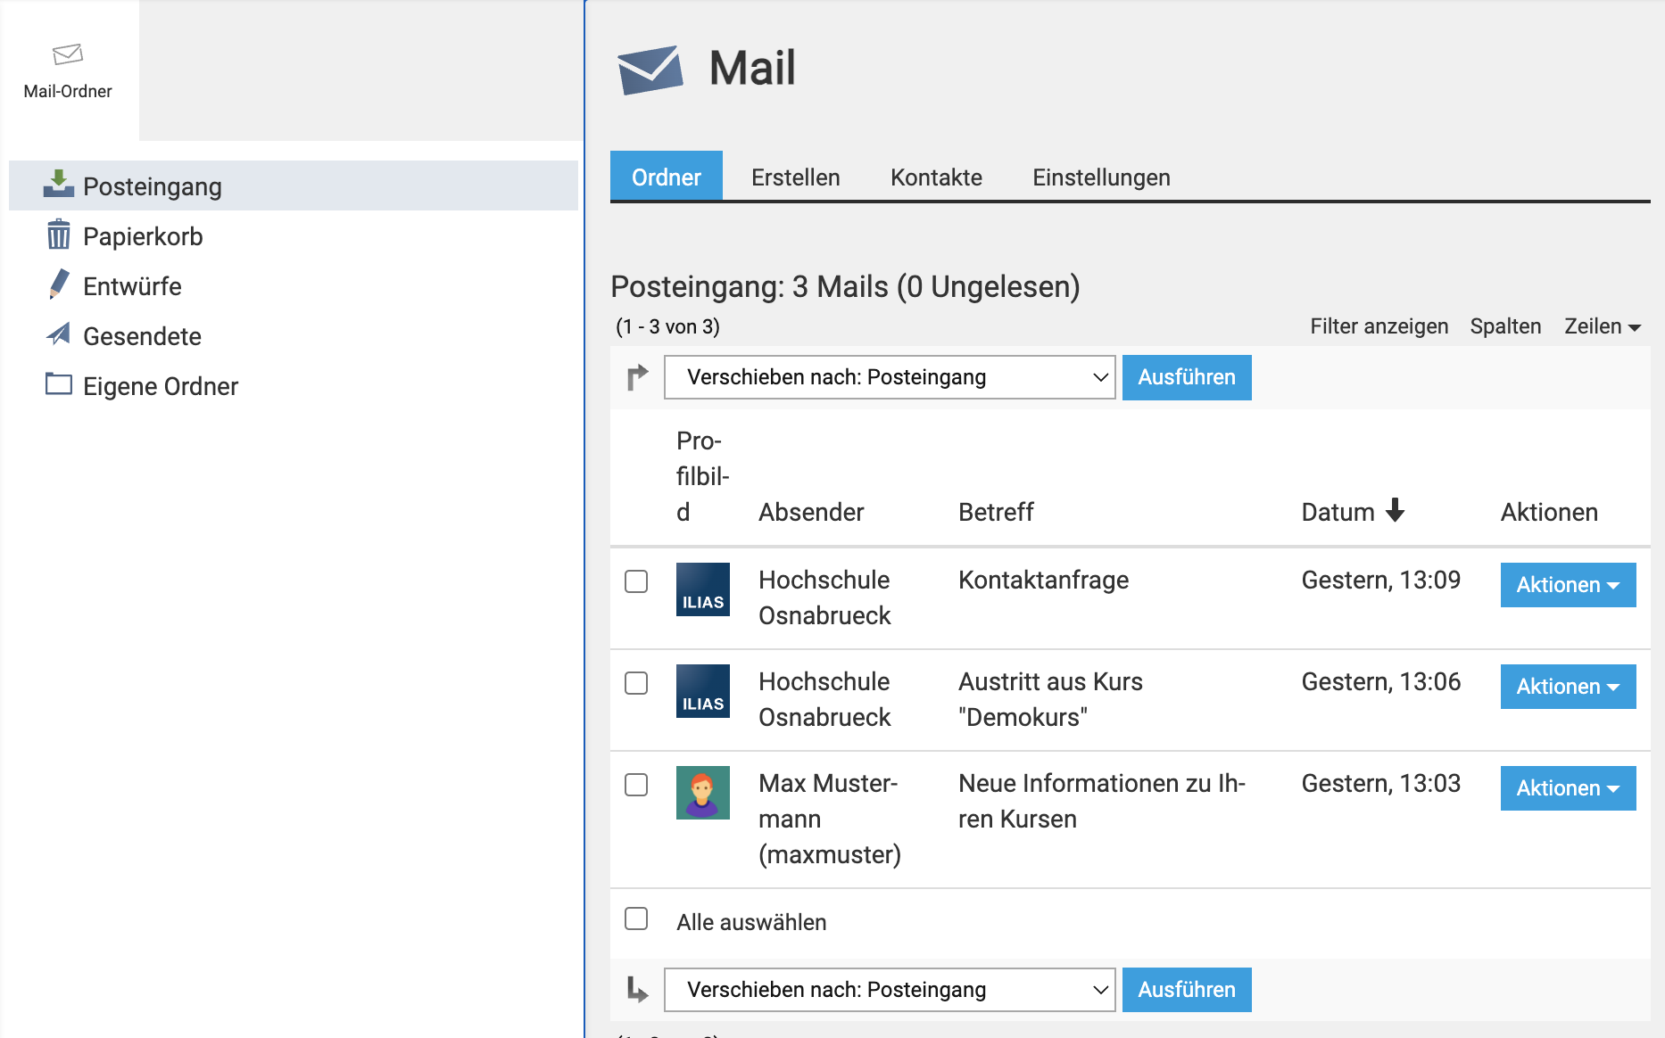This screenshot has height=1038, width=1665.
Task: Open the Zeilen rows dropdown
Action: click(1602, 326)
